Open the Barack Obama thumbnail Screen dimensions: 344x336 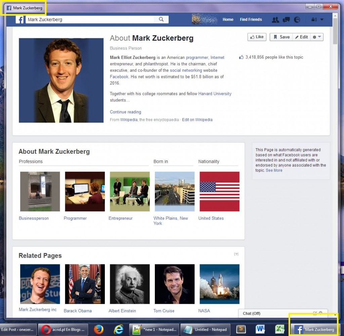(85, 284)
